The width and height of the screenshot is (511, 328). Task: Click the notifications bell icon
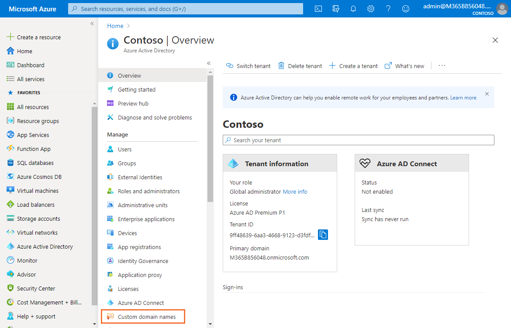(353, 9)
